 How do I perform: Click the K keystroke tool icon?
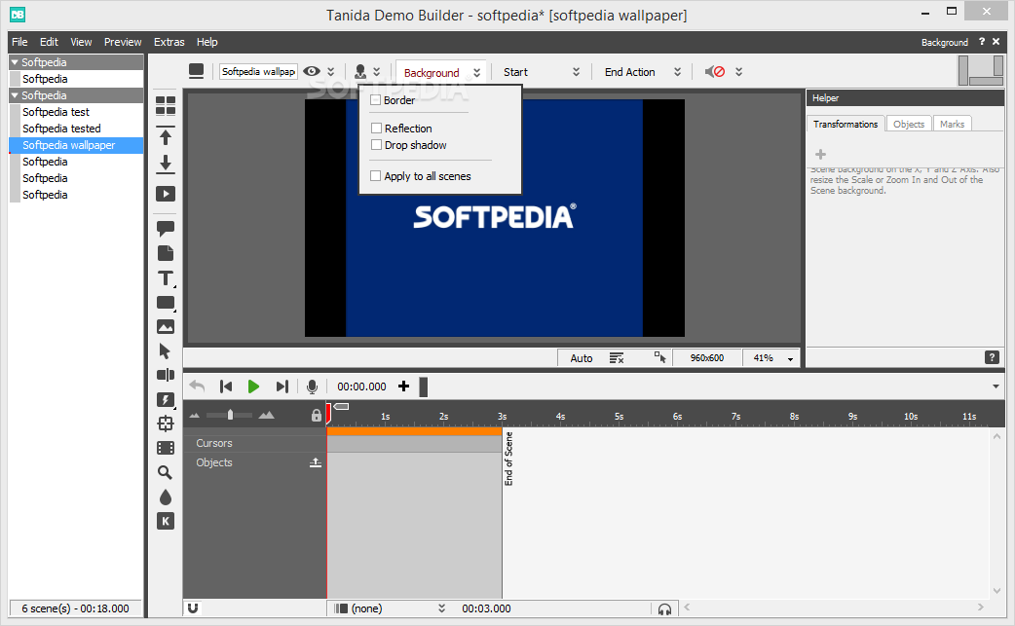click(166, 521)
